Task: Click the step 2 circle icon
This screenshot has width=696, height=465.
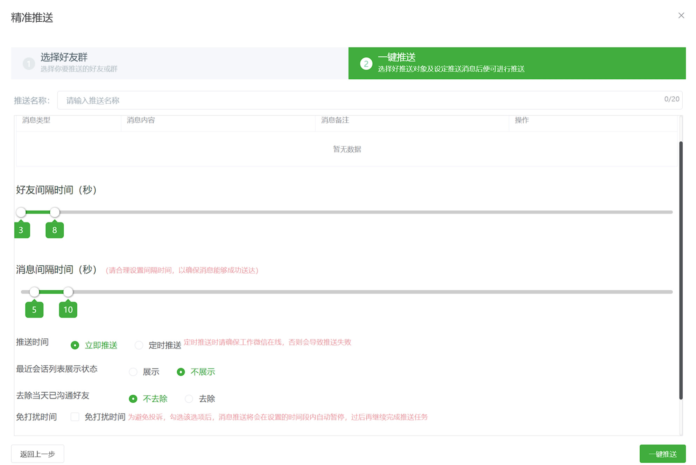Action: coord(366,64)
